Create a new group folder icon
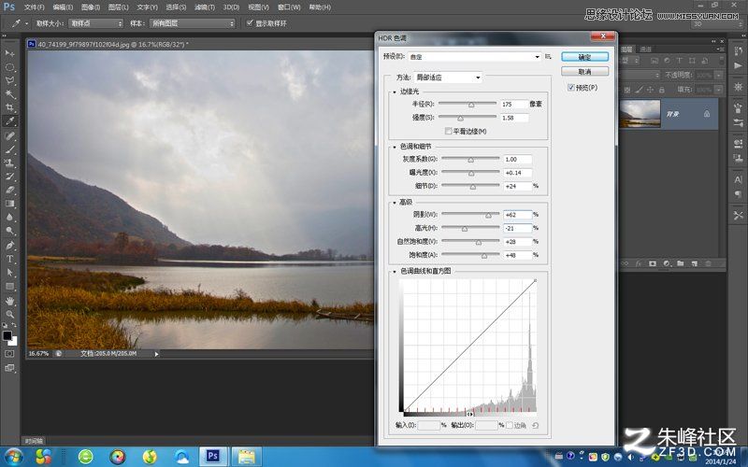The image size is (748, 467). point(681,263)
